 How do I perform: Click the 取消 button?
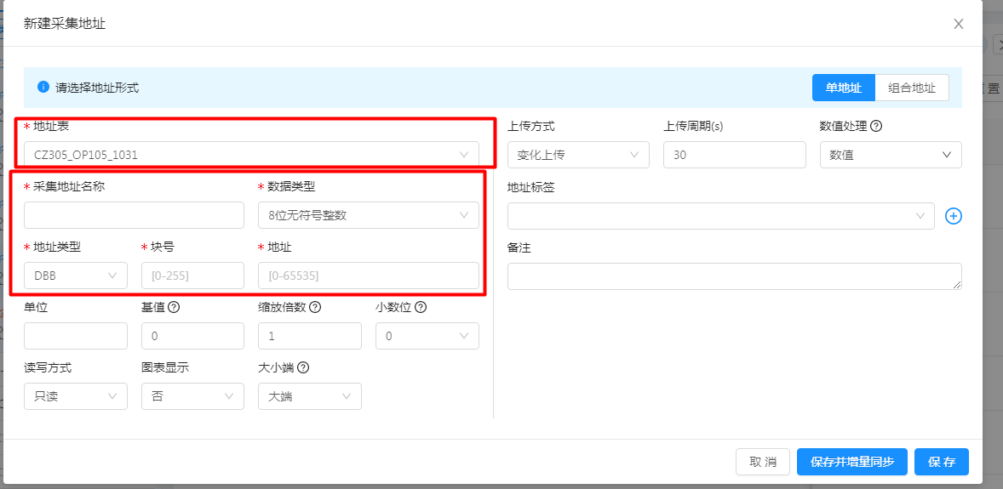pos(763,462)
